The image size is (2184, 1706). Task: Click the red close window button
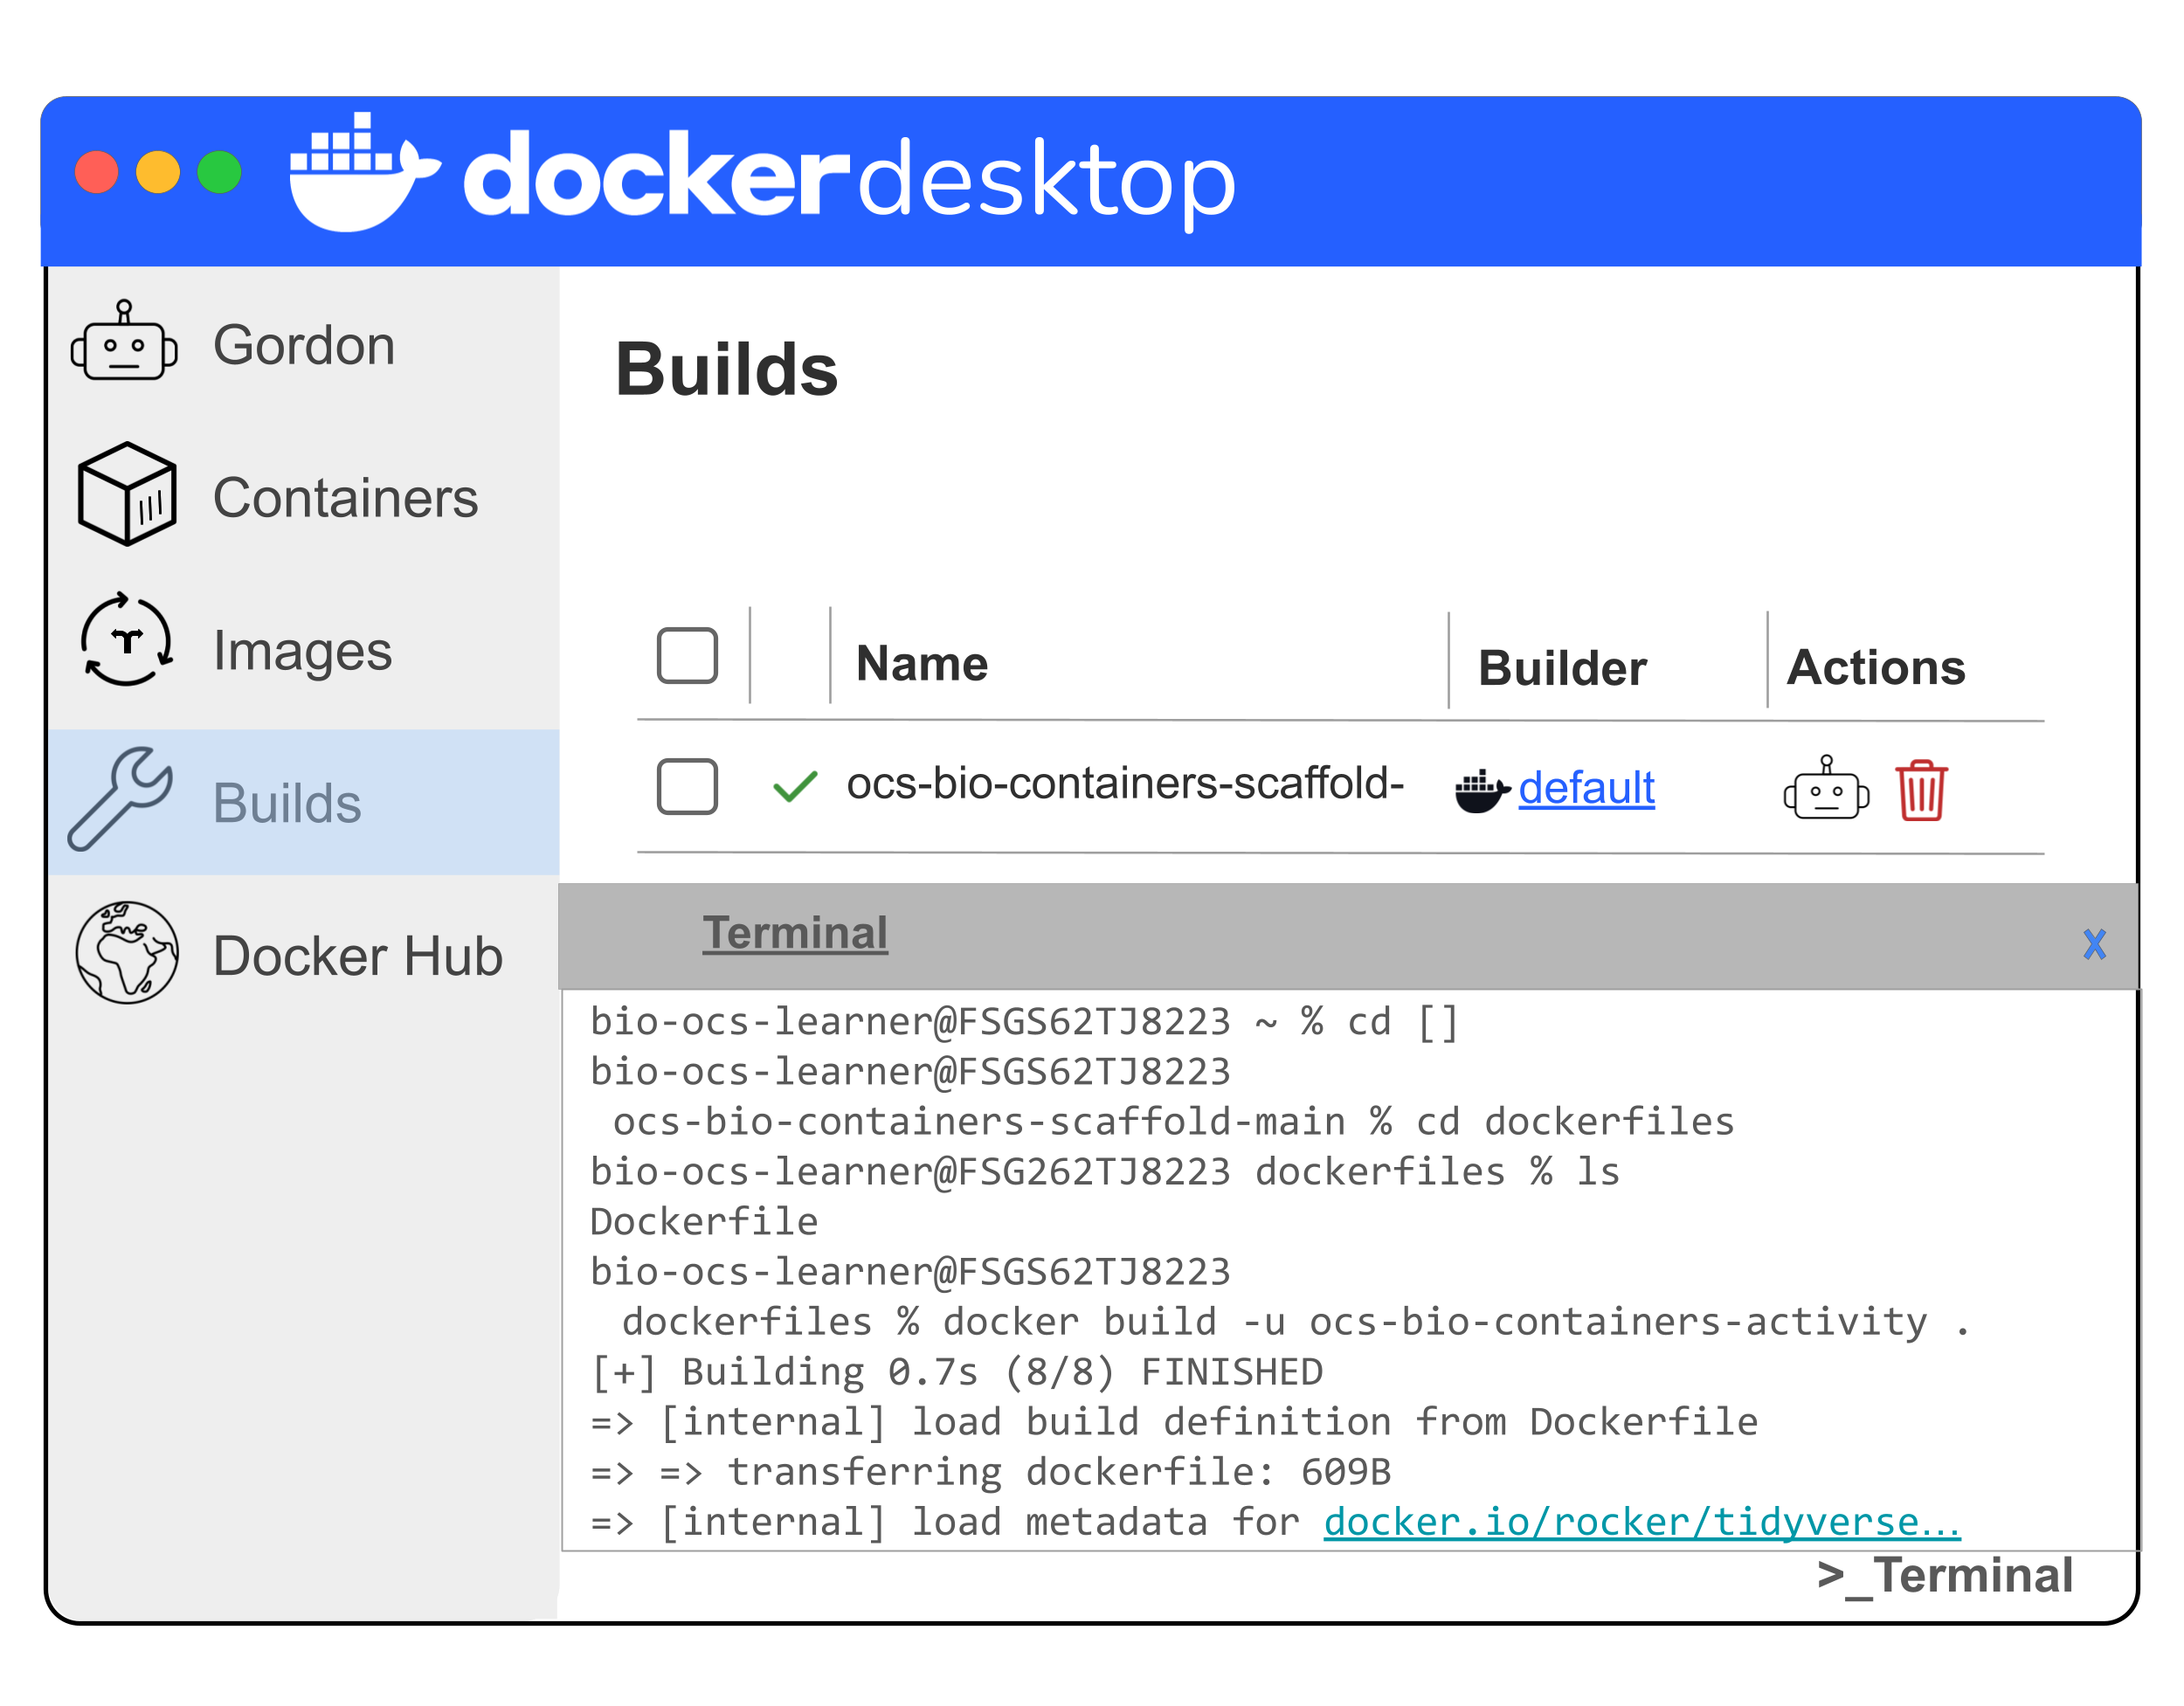[96, 171]
